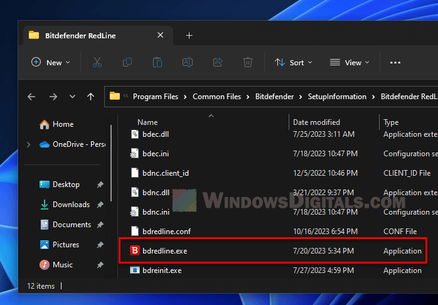Viewport: 438px width, 305px height.
Task: Click chevron after Bitdefender breadcrumb
Action: [x=301, y=97]
